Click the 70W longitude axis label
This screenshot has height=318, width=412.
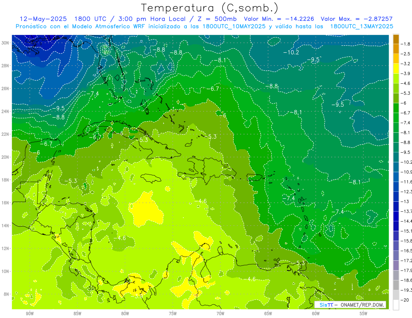220,314
